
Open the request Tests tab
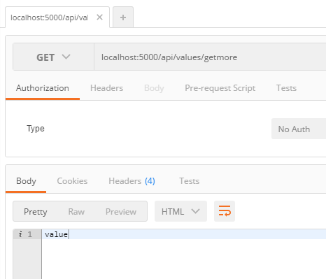pyautogui.click(x=286, y=88)
